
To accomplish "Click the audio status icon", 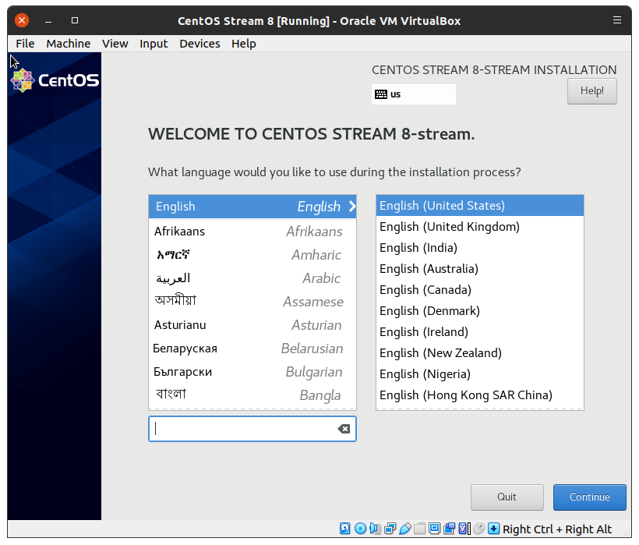I will click(375, 529).
